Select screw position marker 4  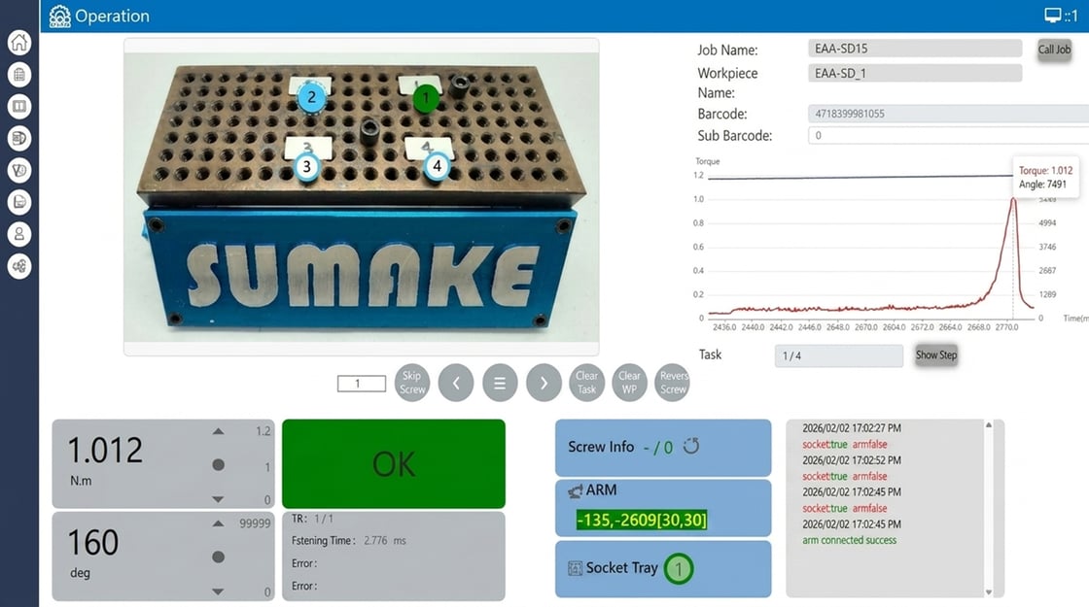point(437,166)
